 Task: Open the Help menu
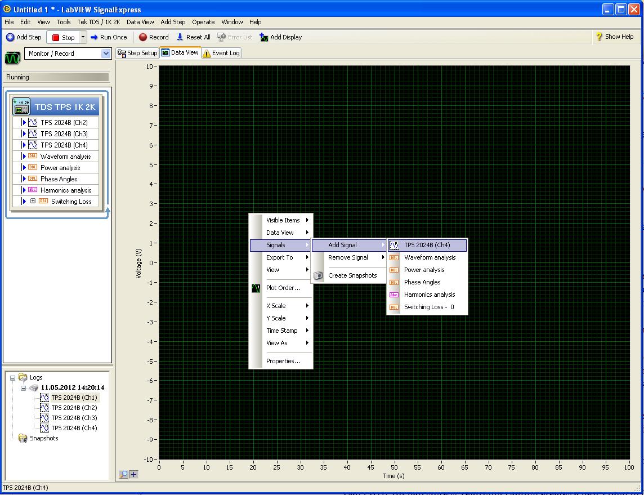click(x=255, y=22)
